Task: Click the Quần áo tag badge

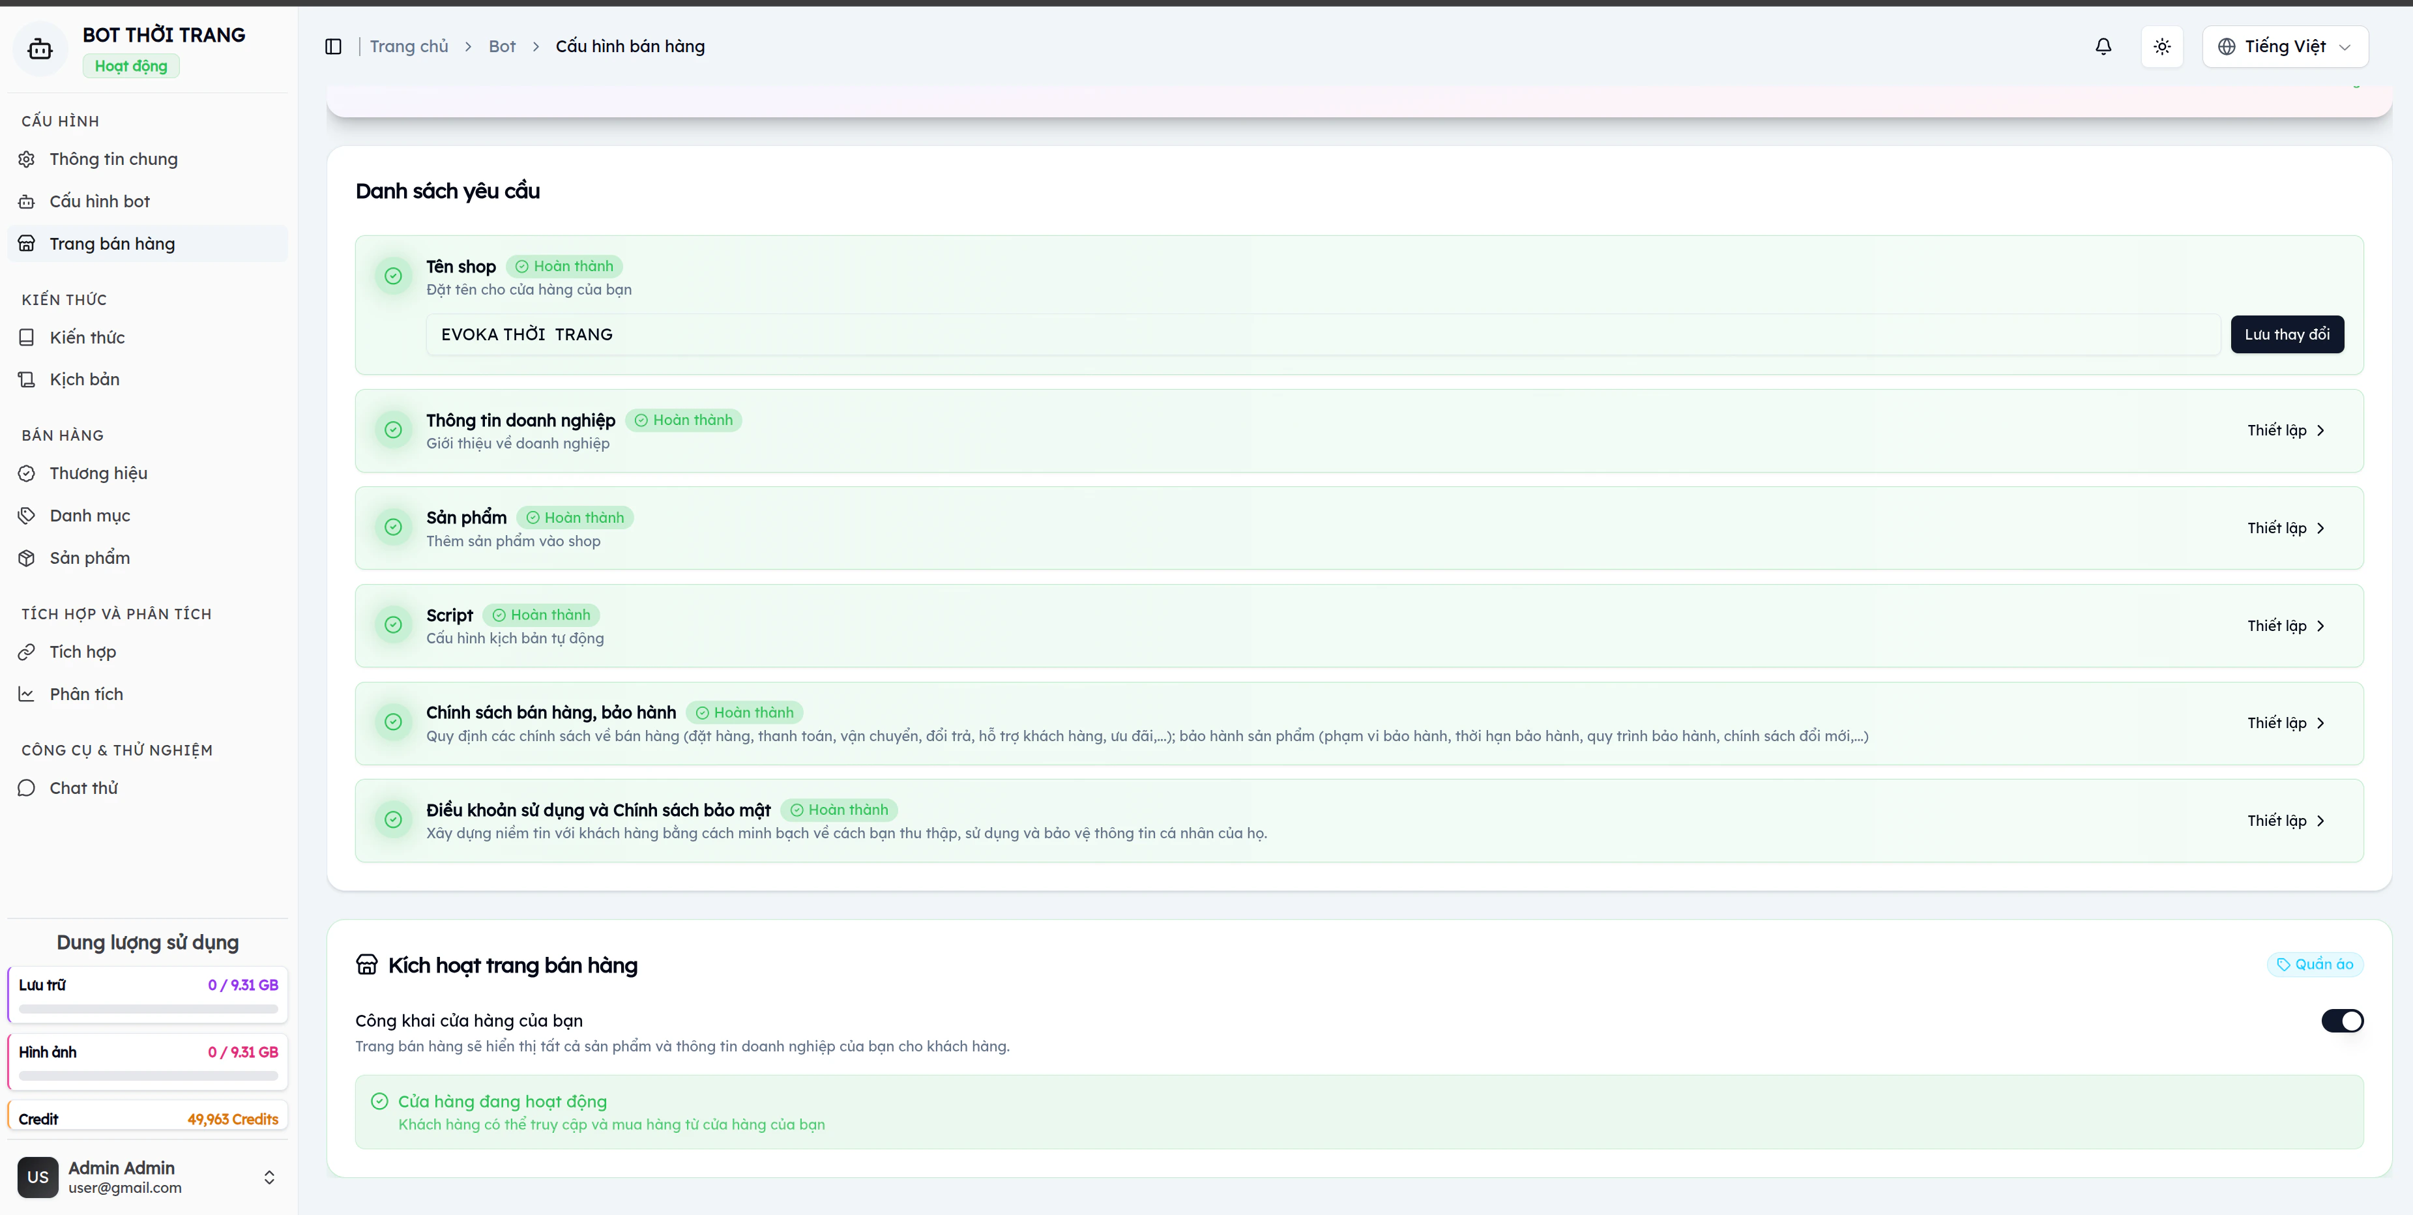Action: coord(2315,965)
